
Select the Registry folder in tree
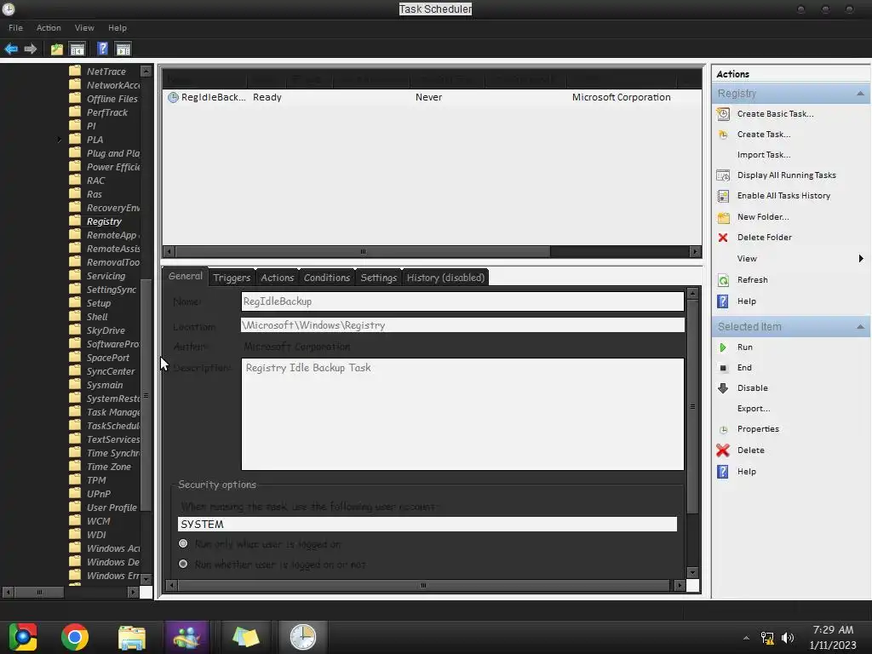[104, 222]
